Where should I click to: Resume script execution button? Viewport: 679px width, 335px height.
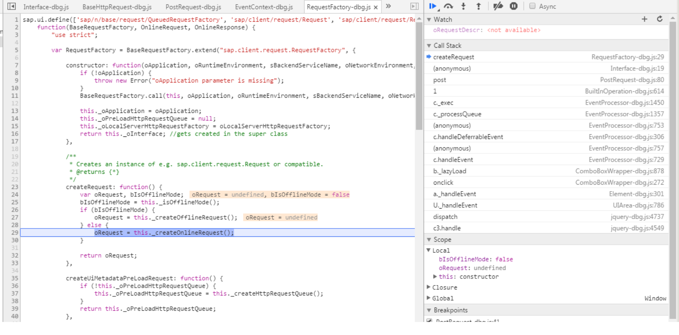433,6
